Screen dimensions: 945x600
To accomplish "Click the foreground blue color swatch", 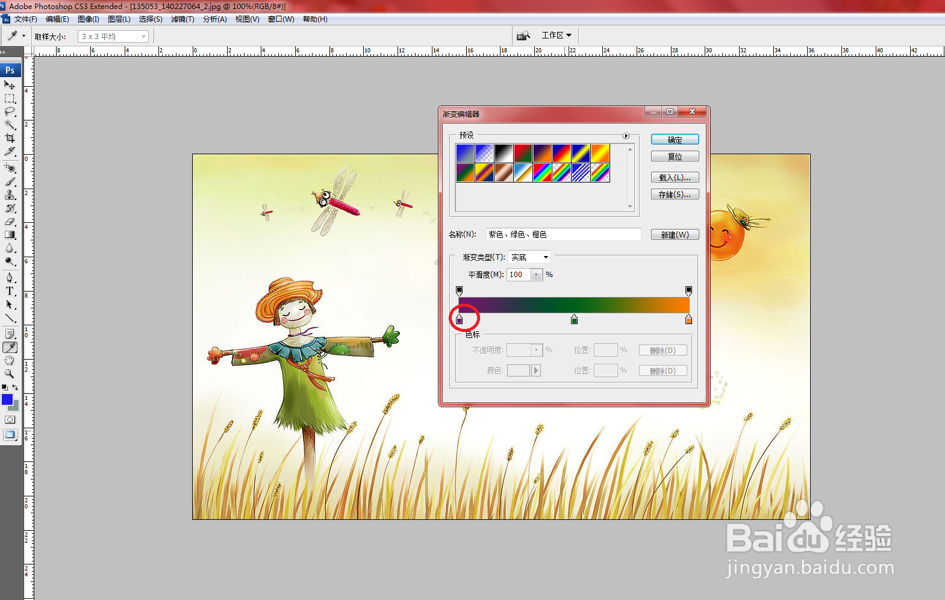I will pos(7,399).
